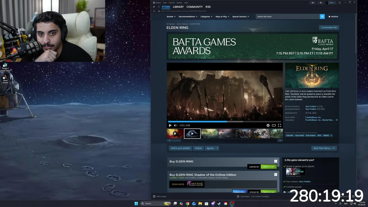Screen dimensions: 368x207
Task: Open the Steam menu
Action: pyautogui.click(x=157, y=3)
